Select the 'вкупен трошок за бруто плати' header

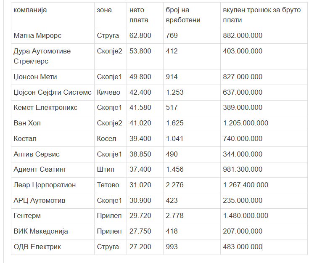[262, 15]
